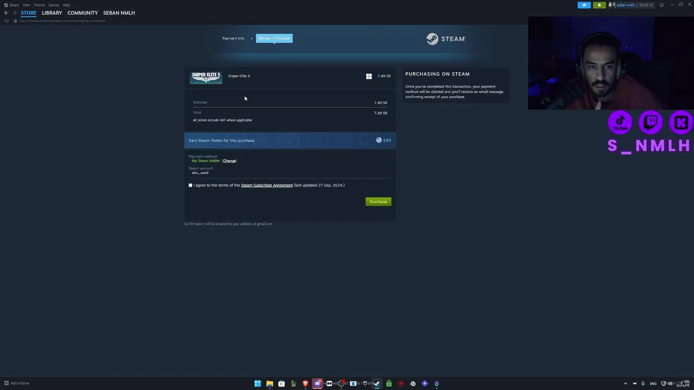Reload the checkout page
The height and width of the screenshot is (390, 694).
click(7, 21)
